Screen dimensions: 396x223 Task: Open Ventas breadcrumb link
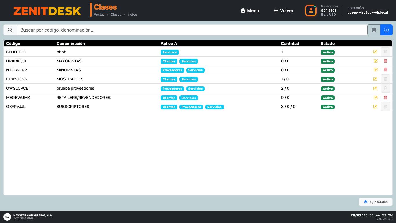(x=99, y=15)
